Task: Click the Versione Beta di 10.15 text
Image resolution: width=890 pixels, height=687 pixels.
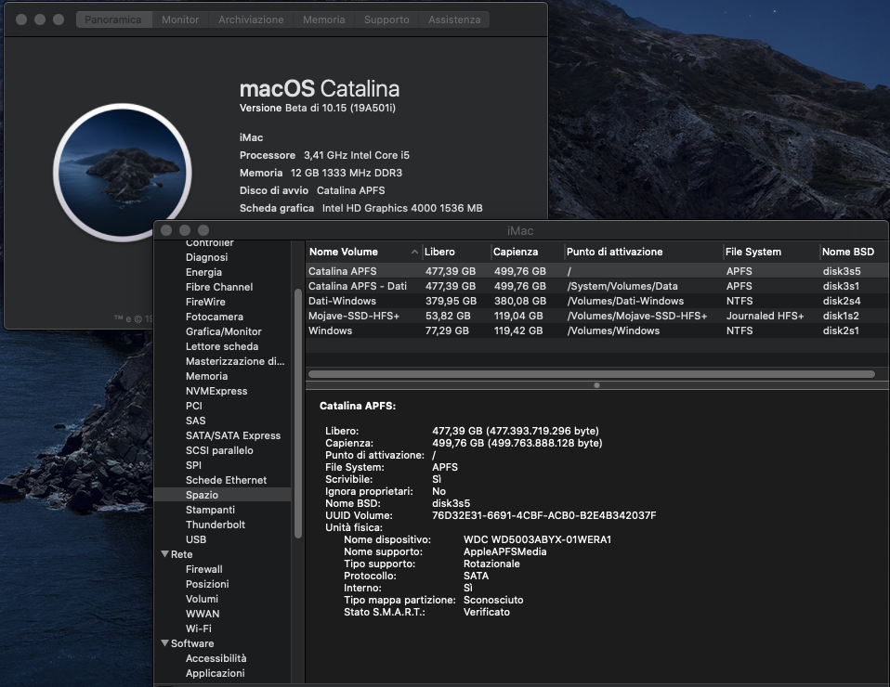Action: coord(318,108)
